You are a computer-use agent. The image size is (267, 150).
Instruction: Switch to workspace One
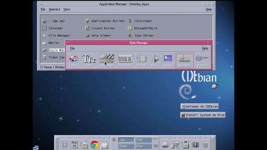[x=126, y=140]
